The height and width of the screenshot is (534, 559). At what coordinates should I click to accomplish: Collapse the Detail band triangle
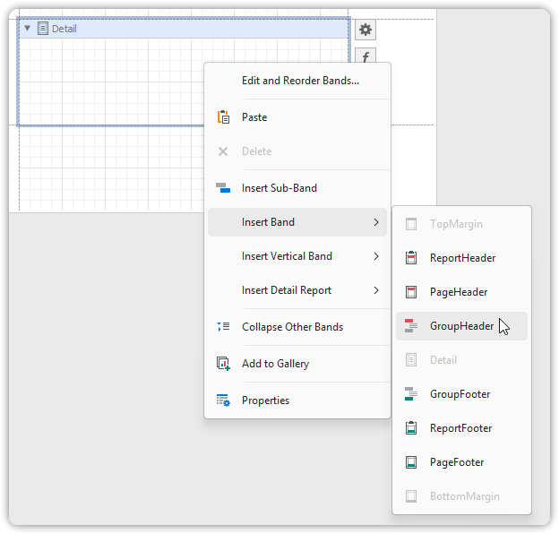pos(27,29)
